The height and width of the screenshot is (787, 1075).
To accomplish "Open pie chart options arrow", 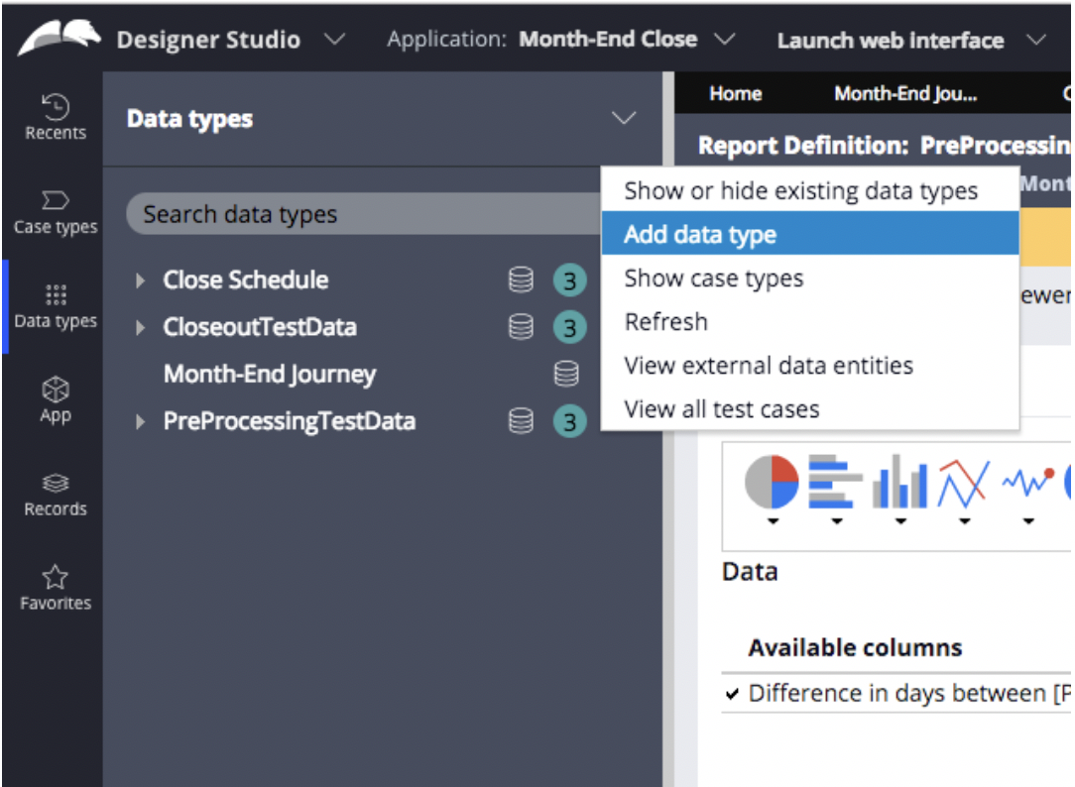I will tap(773, 522).
